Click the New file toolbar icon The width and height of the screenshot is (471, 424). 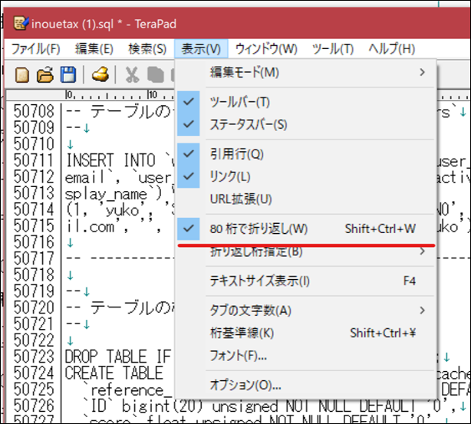(x=22, y=75)
